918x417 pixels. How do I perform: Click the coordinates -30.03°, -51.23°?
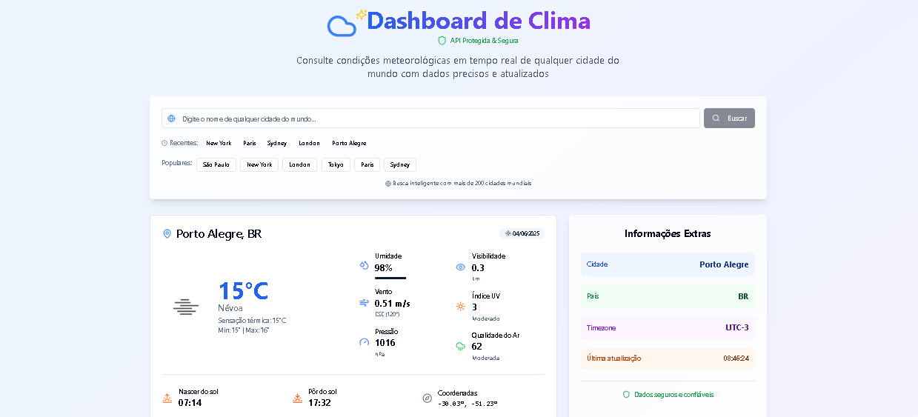468,404
